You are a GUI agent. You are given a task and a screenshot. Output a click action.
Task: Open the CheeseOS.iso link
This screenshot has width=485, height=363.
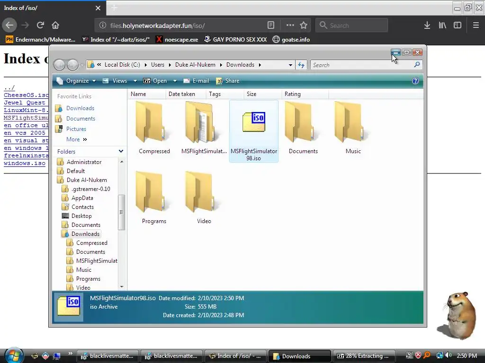coord(26,95)
